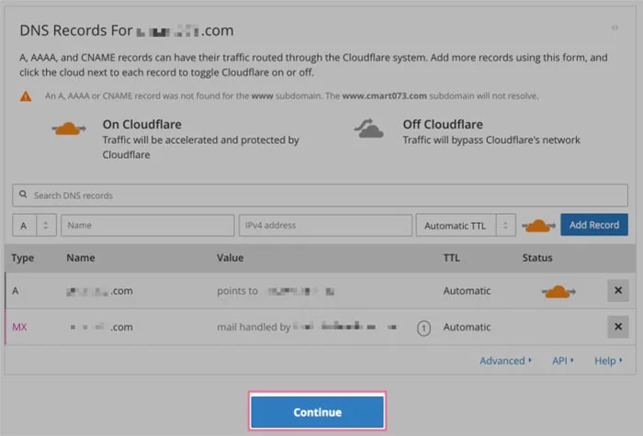Click the Off Cloudflare heading
The height and width of the screenshot is (436, 643).
point(443,124)
